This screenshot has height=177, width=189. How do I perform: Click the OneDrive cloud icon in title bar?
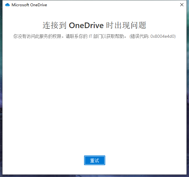click(x=7, y=5)
